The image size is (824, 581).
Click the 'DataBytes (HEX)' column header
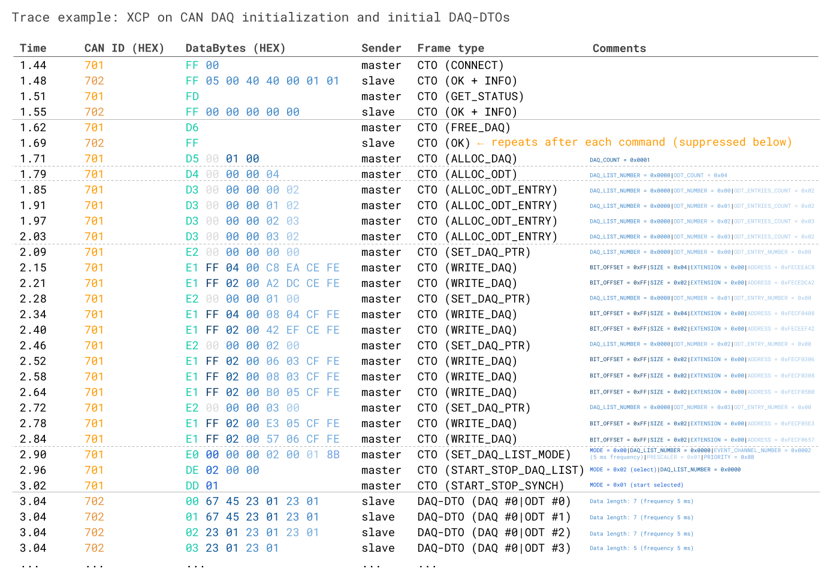point(236,48)
